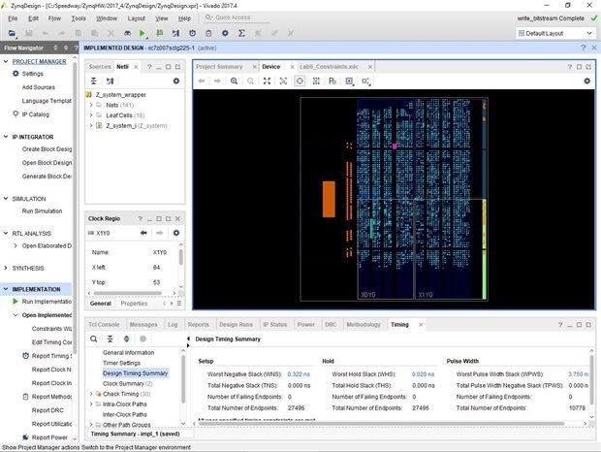Screen dimensions: 601x452
Task: Click the search icon in Timing panel
Action: click(94, 339)
